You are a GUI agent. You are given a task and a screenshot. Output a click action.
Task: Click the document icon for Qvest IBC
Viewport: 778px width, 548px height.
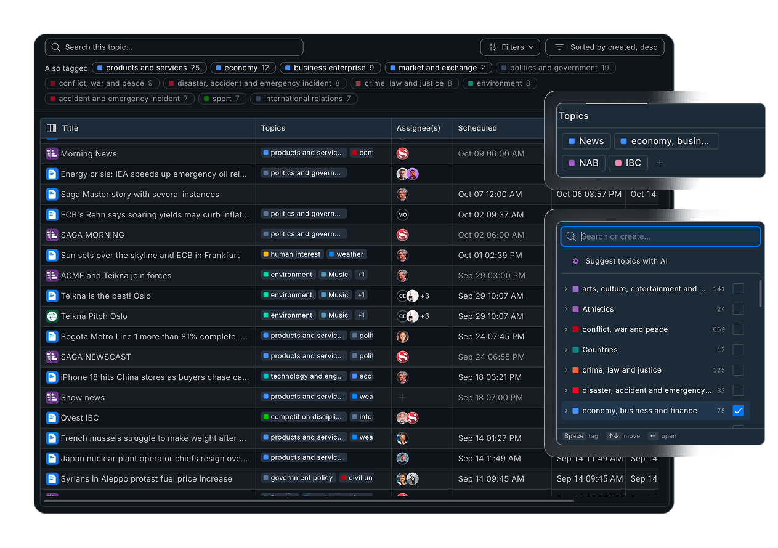click(x=52, y=418)
